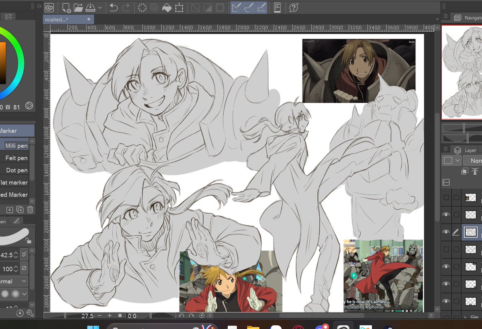
Task: Click the Redo arrow in command bar
Action: click(x=126, y=8)
